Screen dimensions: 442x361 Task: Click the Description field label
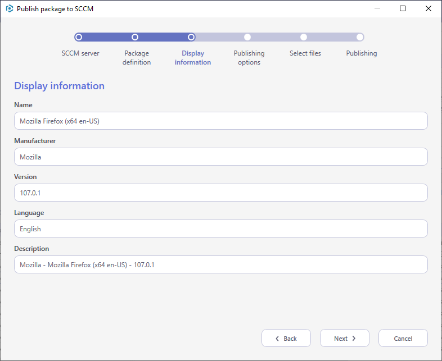31,249
